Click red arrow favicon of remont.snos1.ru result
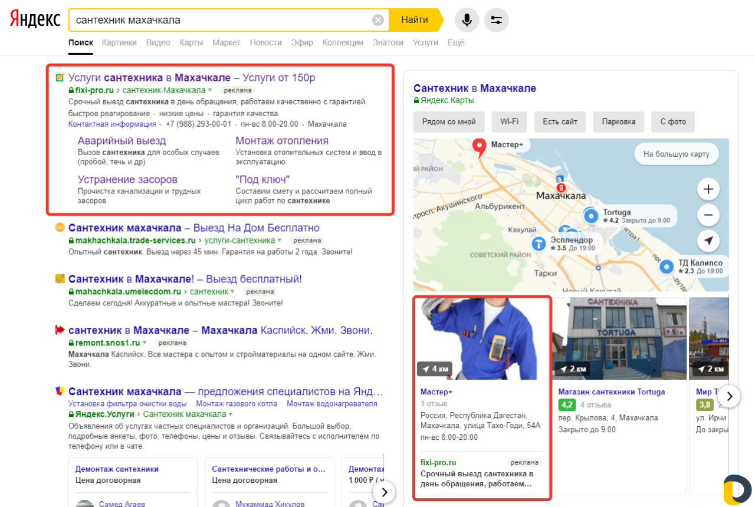The image size is (755, 507). pyautogui.click(x=60, y=330)
